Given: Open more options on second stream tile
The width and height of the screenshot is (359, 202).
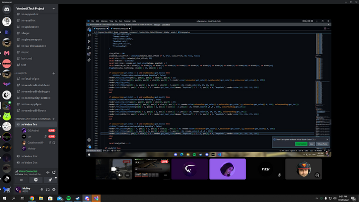Looking at the screenshot, I should [x=165, y=175].
